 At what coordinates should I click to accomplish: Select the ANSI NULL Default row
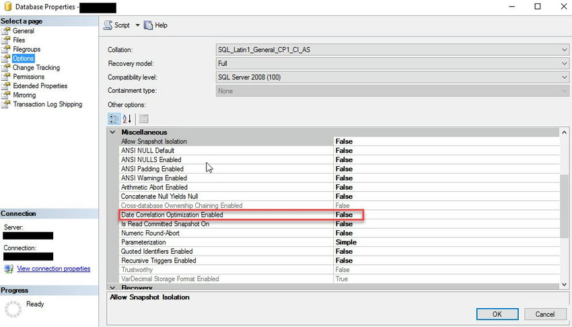[x=340, y=151]
